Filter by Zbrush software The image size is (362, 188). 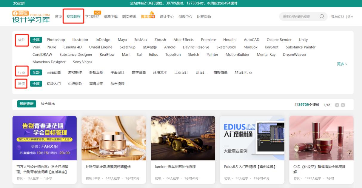pos(160,40)
